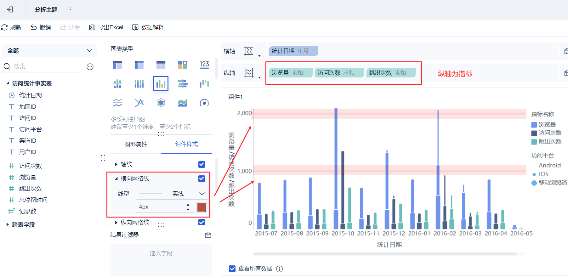Expand the 跨表字段 tree node

8,224
